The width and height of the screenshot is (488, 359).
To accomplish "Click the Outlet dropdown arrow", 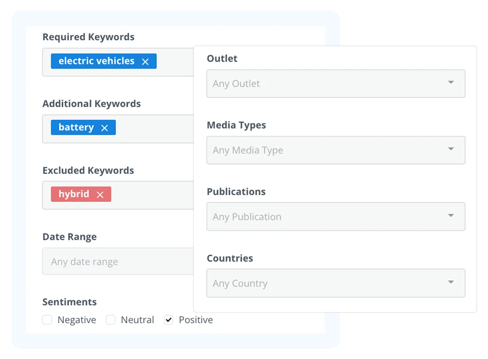I will (451, 83).
